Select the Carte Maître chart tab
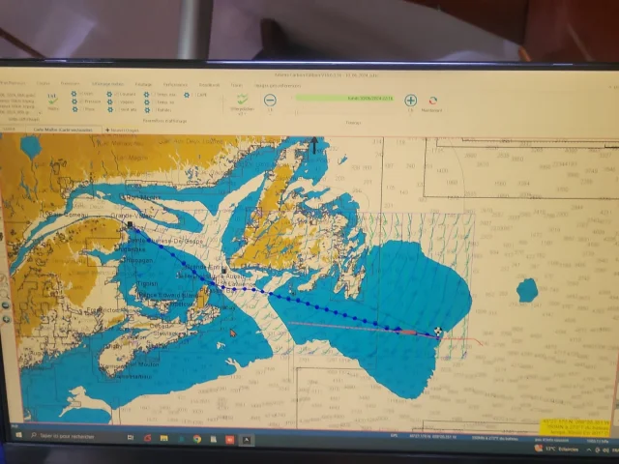 pyautogui.click(x=63, y=130)
